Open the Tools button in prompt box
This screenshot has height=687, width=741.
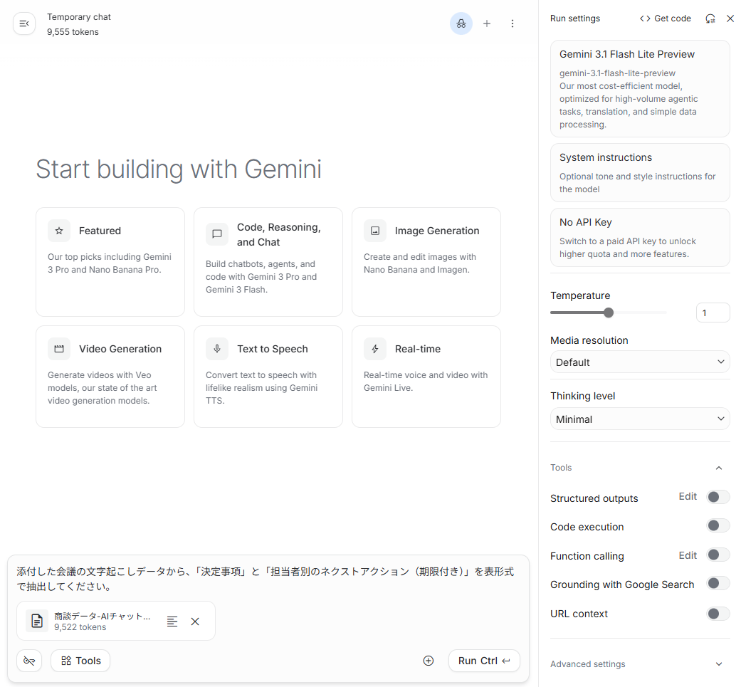[80, 661]
